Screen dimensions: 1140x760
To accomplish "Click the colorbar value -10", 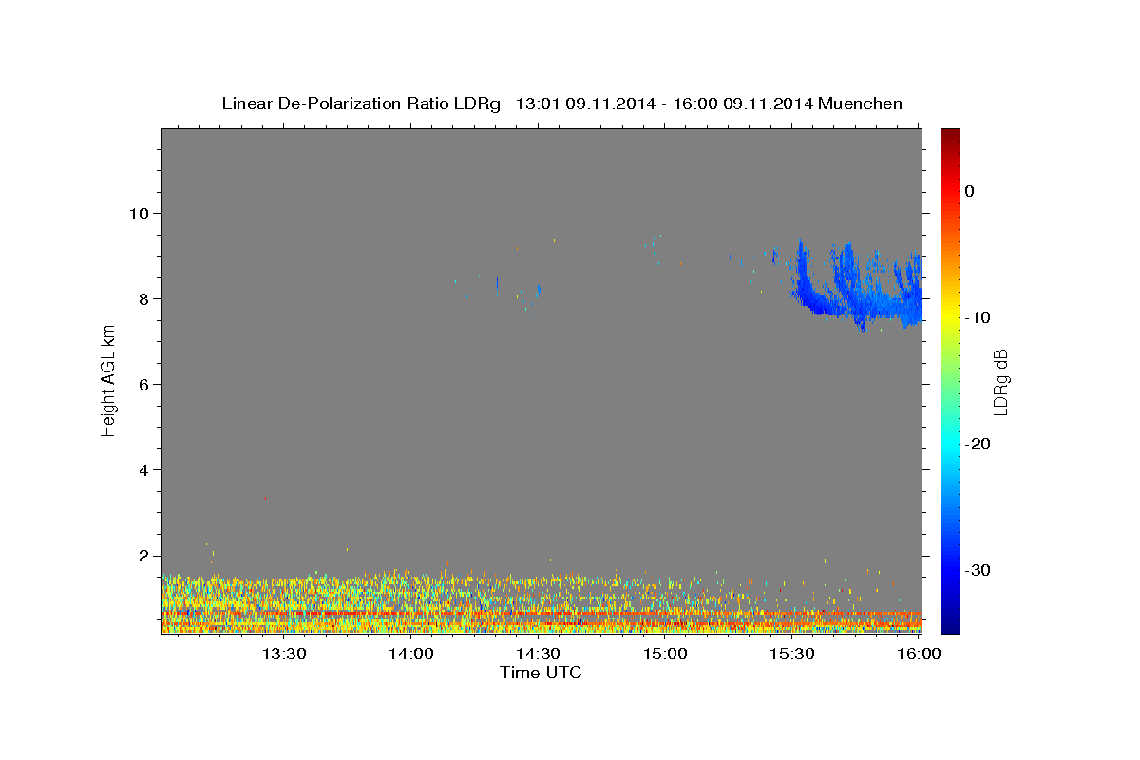I will coord(978,317).
